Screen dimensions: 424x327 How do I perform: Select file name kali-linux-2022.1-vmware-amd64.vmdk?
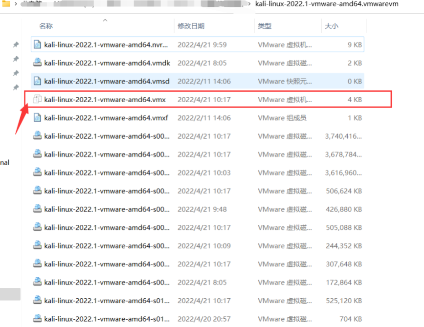pos(107,63)
